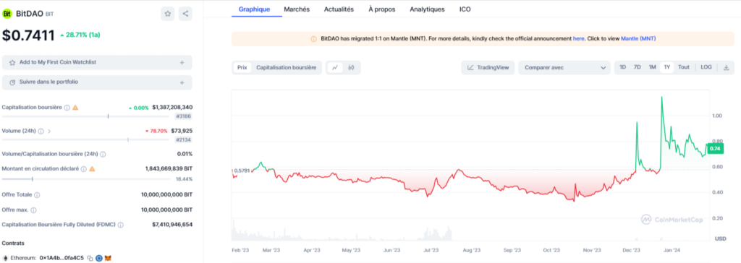Switch to the Marchés tab

[297, 9]
